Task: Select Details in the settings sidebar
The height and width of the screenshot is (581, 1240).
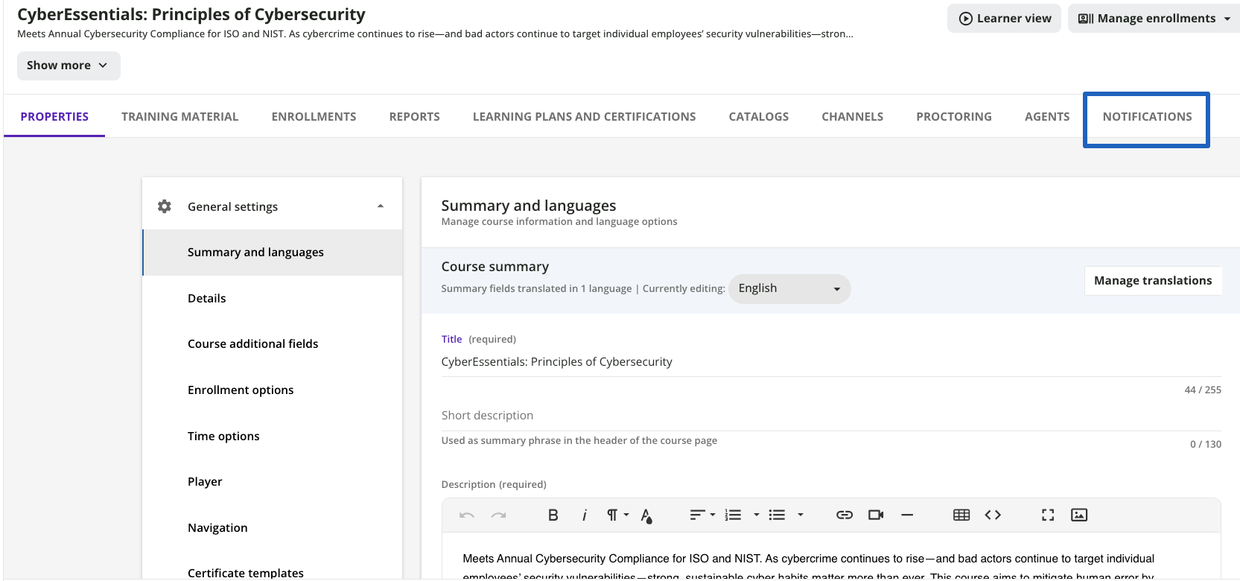Action: [x=273, y=298]
